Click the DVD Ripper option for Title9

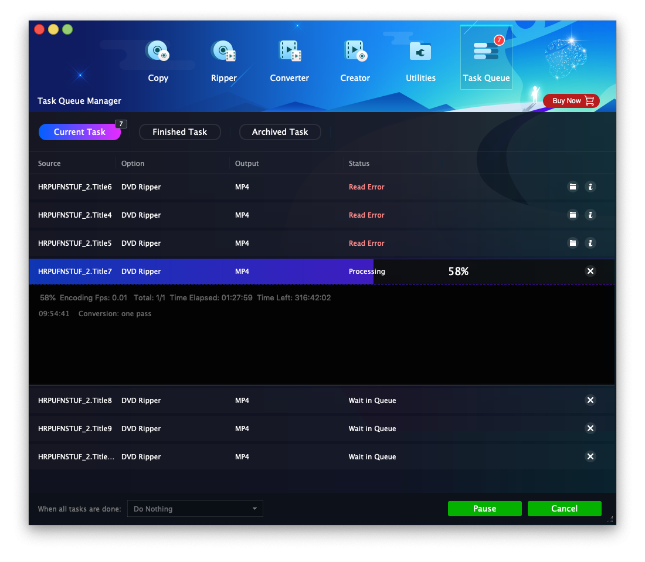point(141,428)
